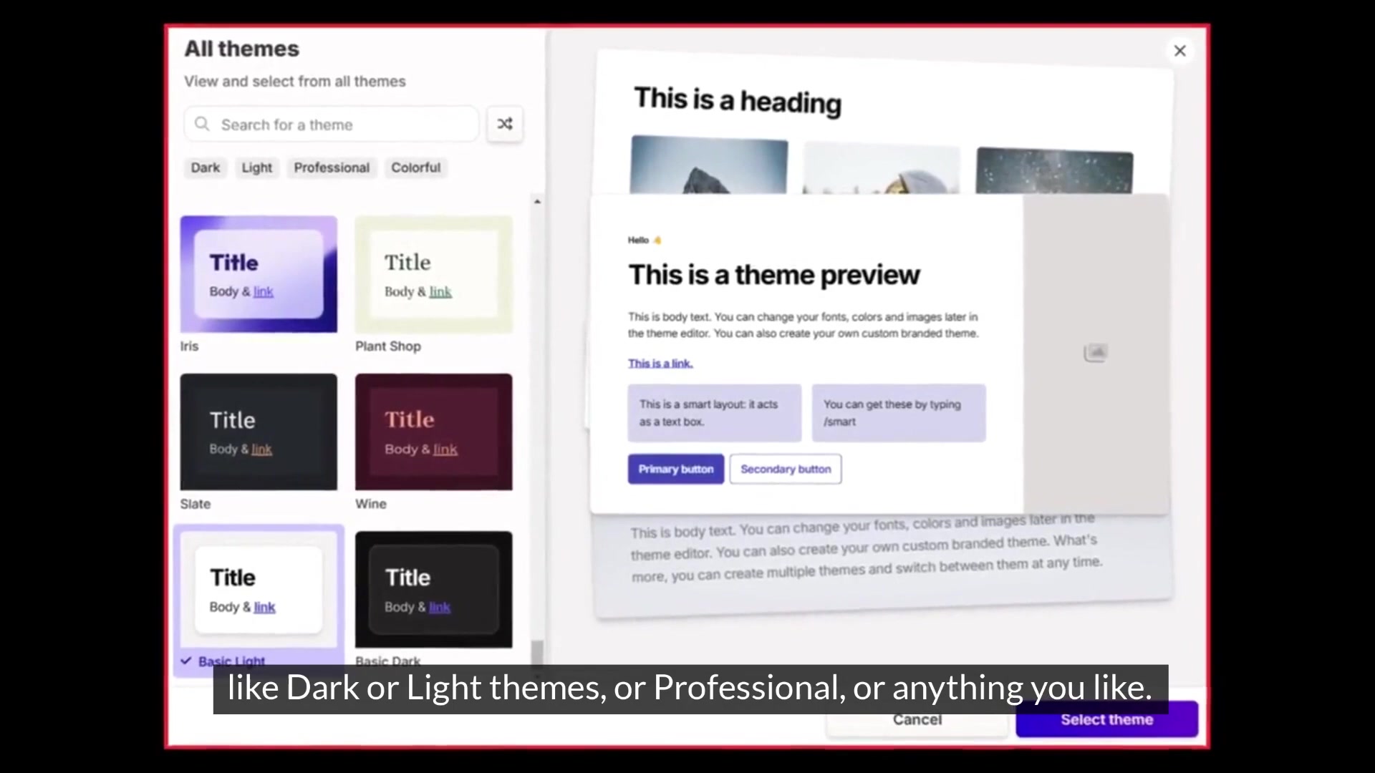
Task: Click the starry night photo in preview
Action: (1054, 170)
